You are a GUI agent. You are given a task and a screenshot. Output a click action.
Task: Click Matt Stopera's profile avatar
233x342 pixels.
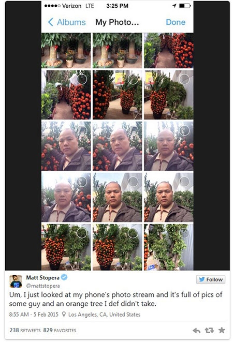(x=16, y=281)
